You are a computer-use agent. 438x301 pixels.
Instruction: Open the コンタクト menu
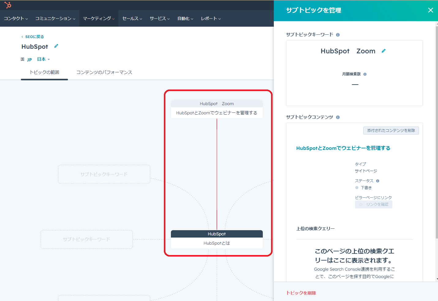pyautogui.click(x=16, y=18)
